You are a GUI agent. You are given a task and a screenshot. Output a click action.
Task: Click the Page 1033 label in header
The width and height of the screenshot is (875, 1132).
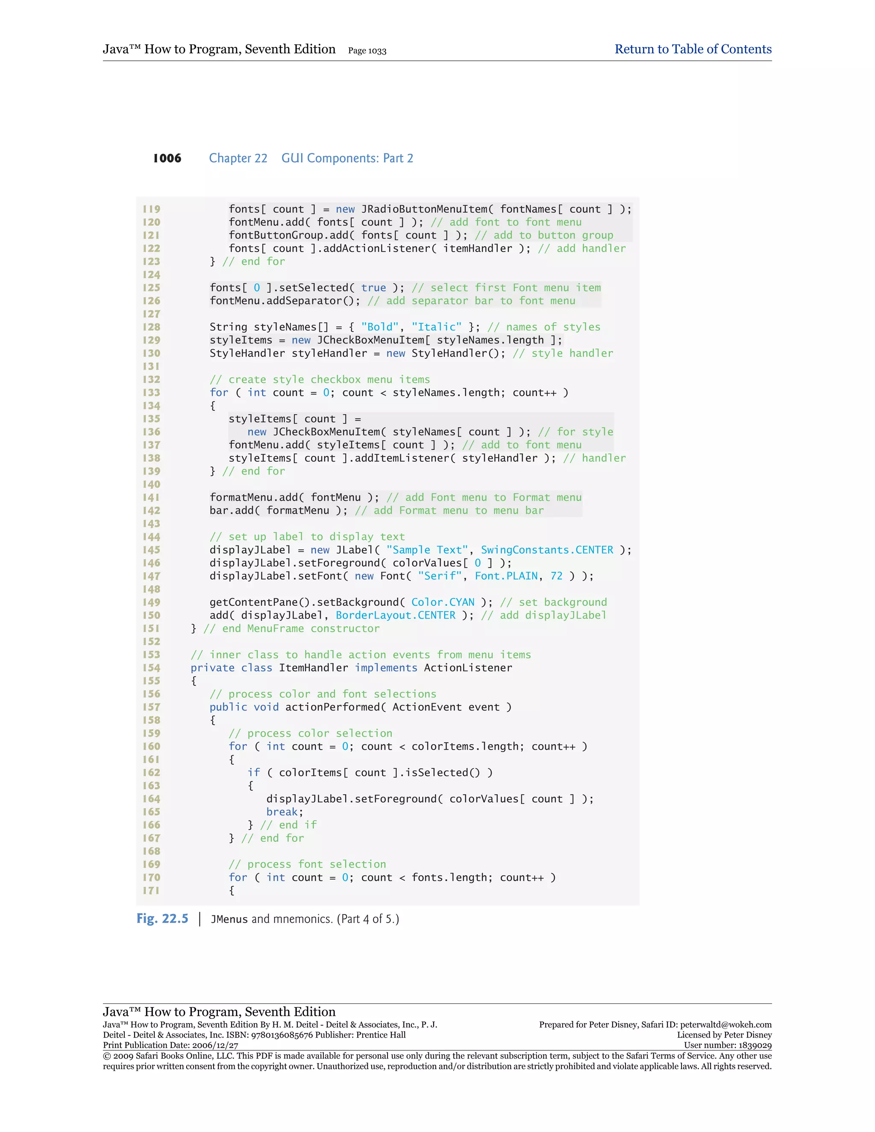(367, 51)
